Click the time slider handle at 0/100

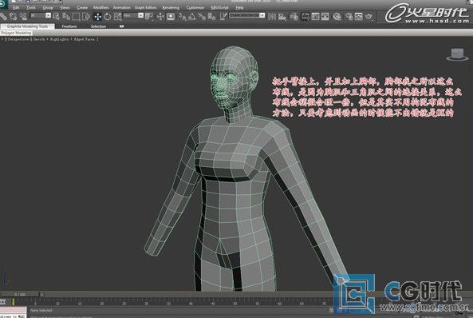tap(20, 294)
